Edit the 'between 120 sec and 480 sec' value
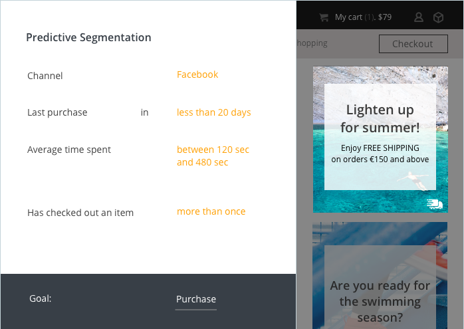 click(x=213, y=156)
